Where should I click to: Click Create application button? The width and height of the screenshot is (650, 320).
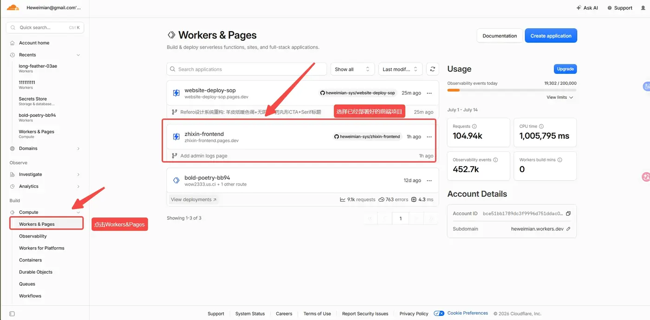click(x=551, y=36)
